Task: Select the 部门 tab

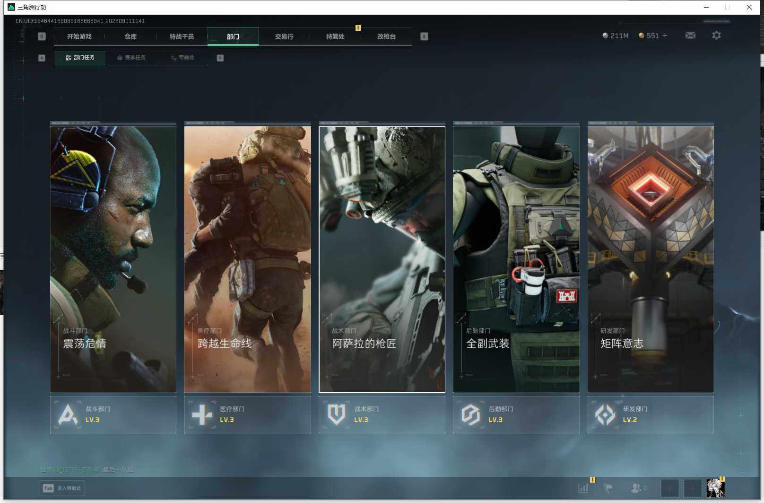Action: tap(233, 36)
